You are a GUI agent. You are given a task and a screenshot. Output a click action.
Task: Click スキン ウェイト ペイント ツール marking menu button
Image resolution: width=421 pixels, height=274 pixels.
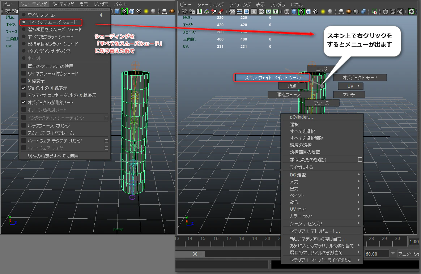tap(272, 78)
